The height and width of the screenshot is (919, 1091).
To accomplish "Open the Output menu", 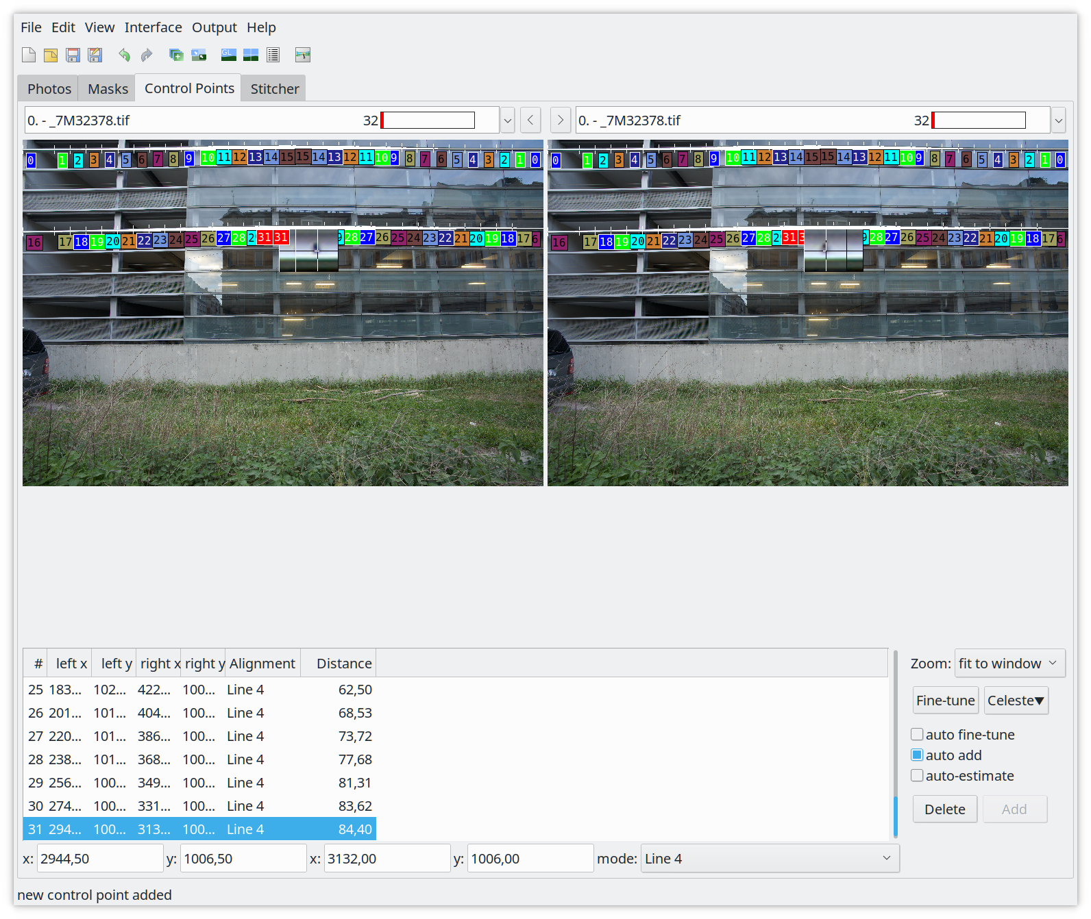I will pyautogui.click(x=214, y=27).
